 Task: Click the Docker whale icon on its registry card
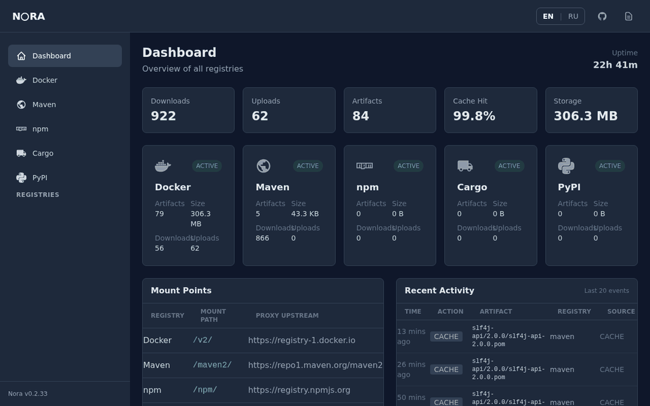point(162,165)
